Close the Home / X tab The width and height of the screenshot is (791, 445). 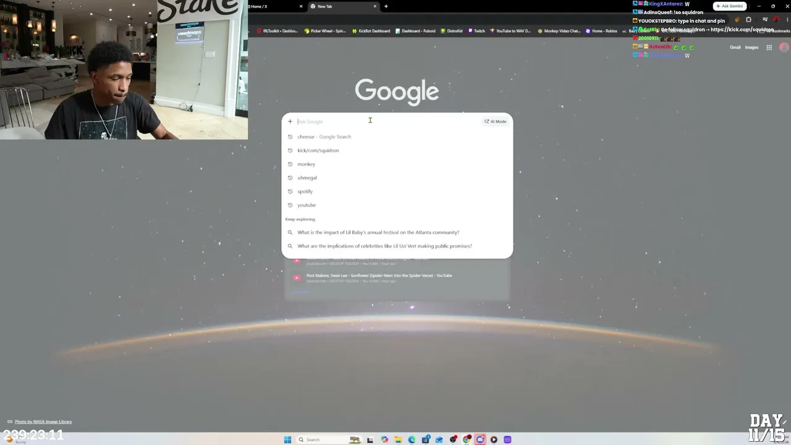(301, 6)
